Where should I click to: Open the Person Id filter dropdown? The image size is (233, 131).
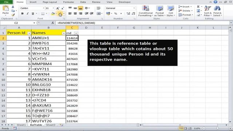pyautogui.click(x=29, y=33)
